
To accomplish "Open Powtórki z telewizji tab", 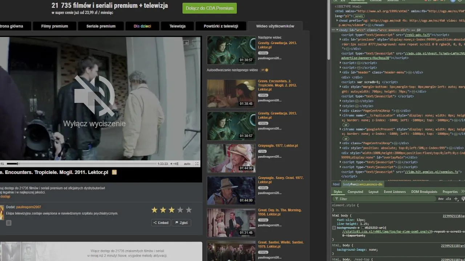I will 221,26.
